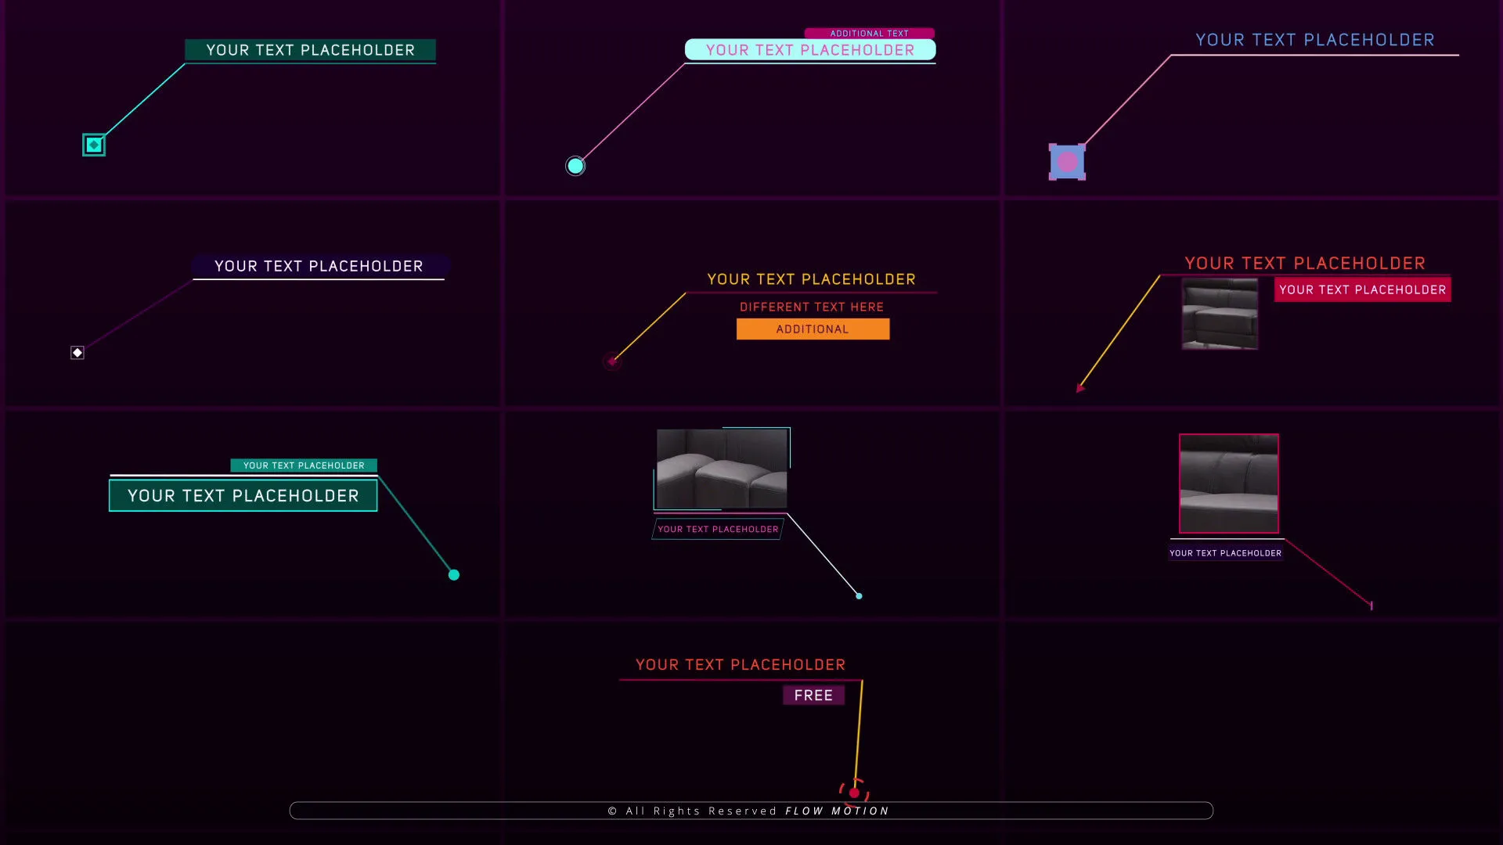Click the FLOW MOTION copyright text
Image resolution: width=1503 pixels, height=845 pixels.
point(837,811)
